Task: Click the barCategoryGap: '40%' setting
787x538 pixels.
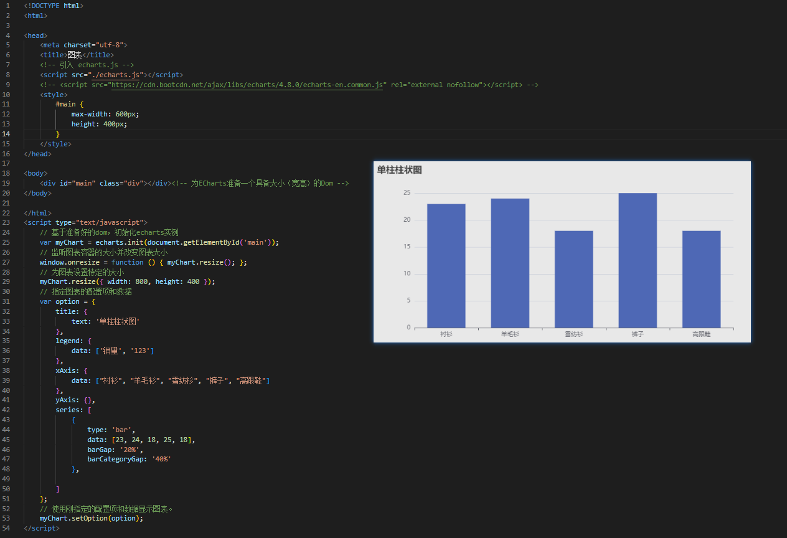Action: click(129, 459)
